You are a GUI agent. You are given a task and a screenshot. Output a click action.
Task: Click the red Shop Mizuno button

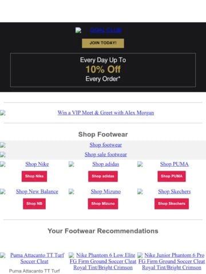(x=103, y=204)
